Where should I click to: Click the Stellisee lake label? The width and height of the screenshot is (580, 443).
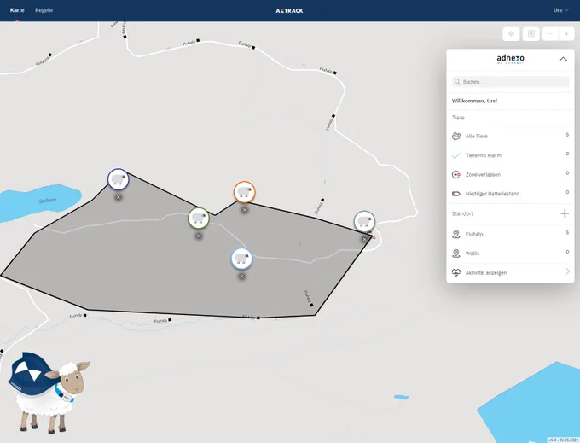[48, 201]
